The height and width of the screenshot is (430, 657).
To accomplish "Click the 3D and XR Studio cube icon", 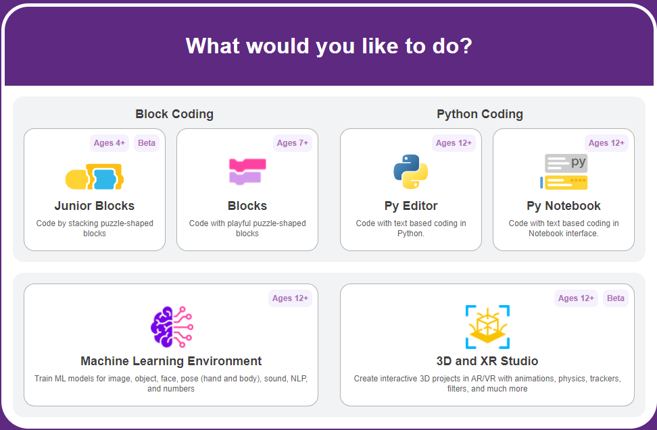I will [487, 327].
